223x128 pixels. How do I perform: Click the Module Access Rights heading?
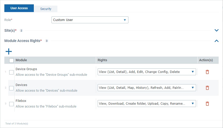click(x=23, y=41)
